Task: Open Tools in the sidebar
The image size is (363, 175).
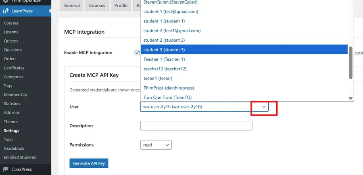Action: pos(8,140)
